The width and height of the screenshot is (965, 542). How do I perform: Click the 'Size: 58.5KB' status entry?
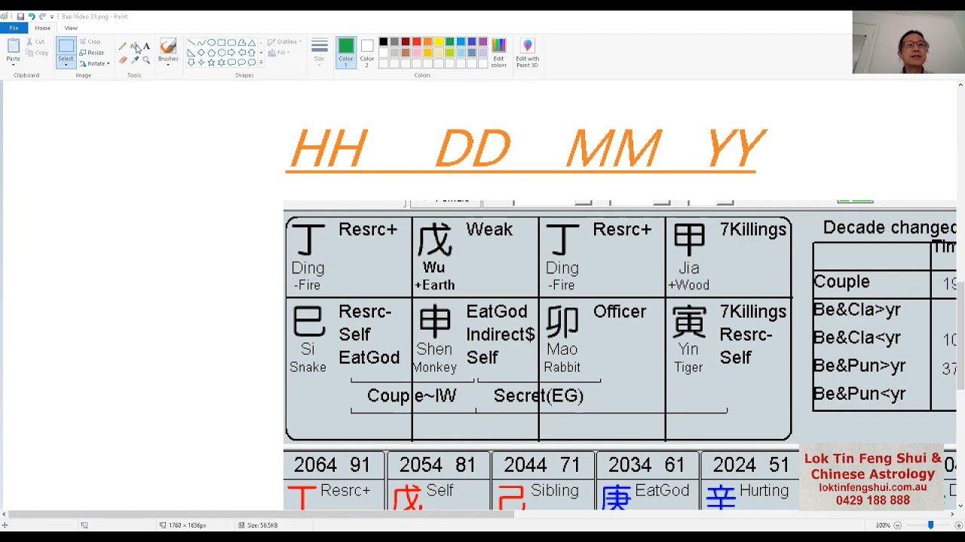click(x=259, y=525)
